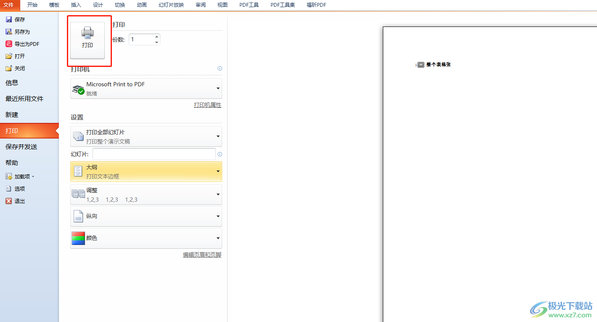Open the Portrait orientation dropdown arrow
This screenshot has height=322, width=597.
click(x=218, y=216)
